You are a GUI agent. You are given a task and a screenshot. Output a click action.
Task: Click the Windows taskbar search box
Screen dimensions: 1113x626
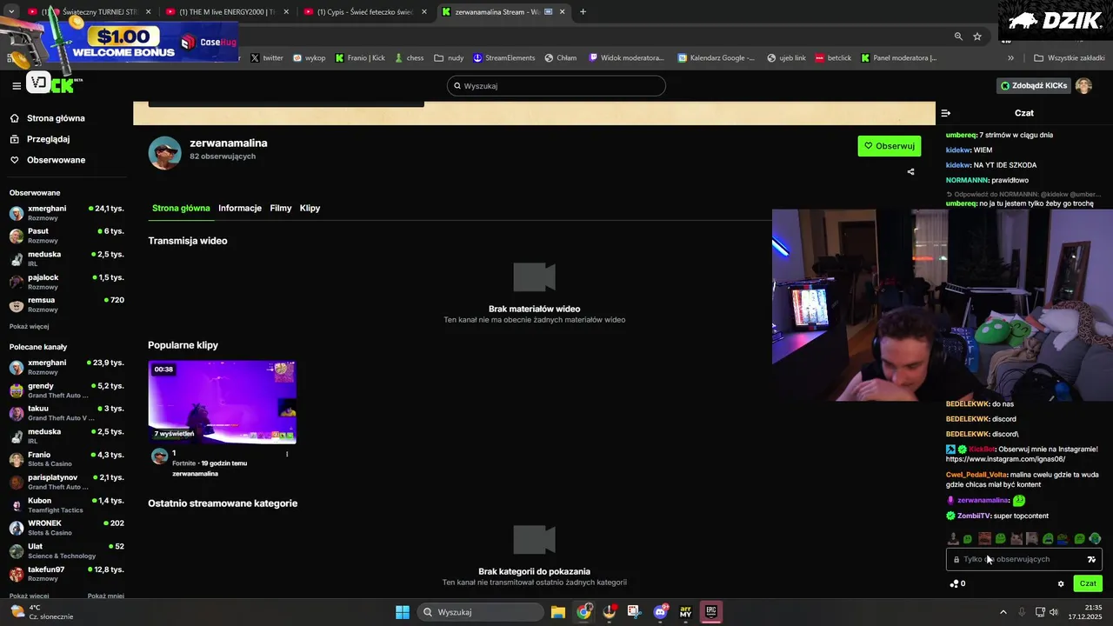(x=479, y=612)
